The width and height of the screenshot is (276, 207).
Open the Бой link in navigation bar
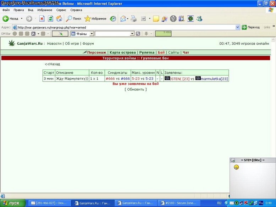tap(161, 52)
